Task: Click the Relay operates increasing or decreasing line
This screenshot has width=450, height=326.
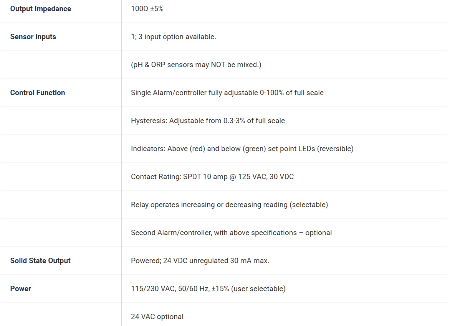Action: pos(229,205)
